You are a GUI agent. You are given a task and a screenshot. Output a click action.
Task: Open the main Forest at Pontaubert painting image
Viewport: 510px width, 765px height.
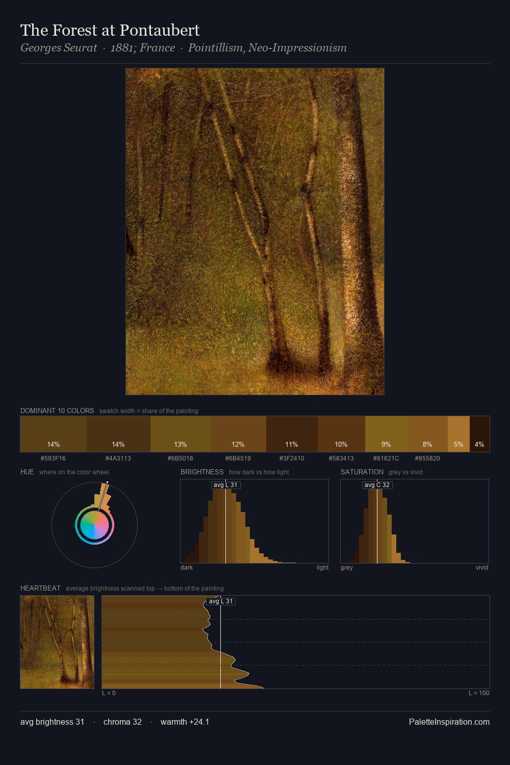(x=255, y=232)
